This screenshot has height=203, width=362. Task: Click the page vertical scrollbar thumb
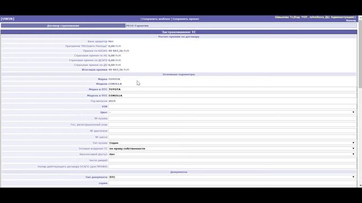click(x=360, y=54)
